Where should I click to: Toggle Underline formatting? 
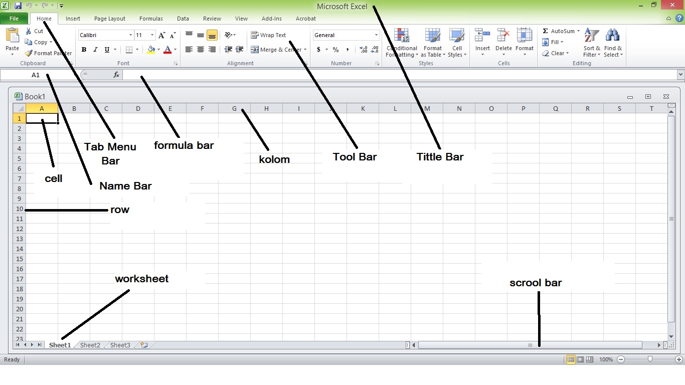[x=107, y=50]
